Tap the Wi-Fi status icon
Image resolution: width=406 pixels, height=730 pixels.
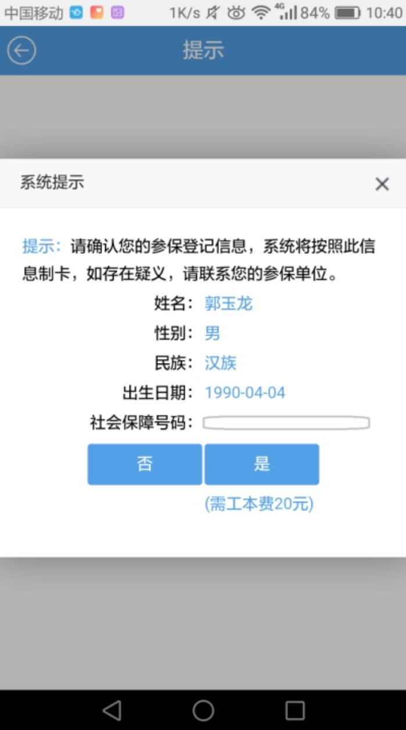pos(261,13)
